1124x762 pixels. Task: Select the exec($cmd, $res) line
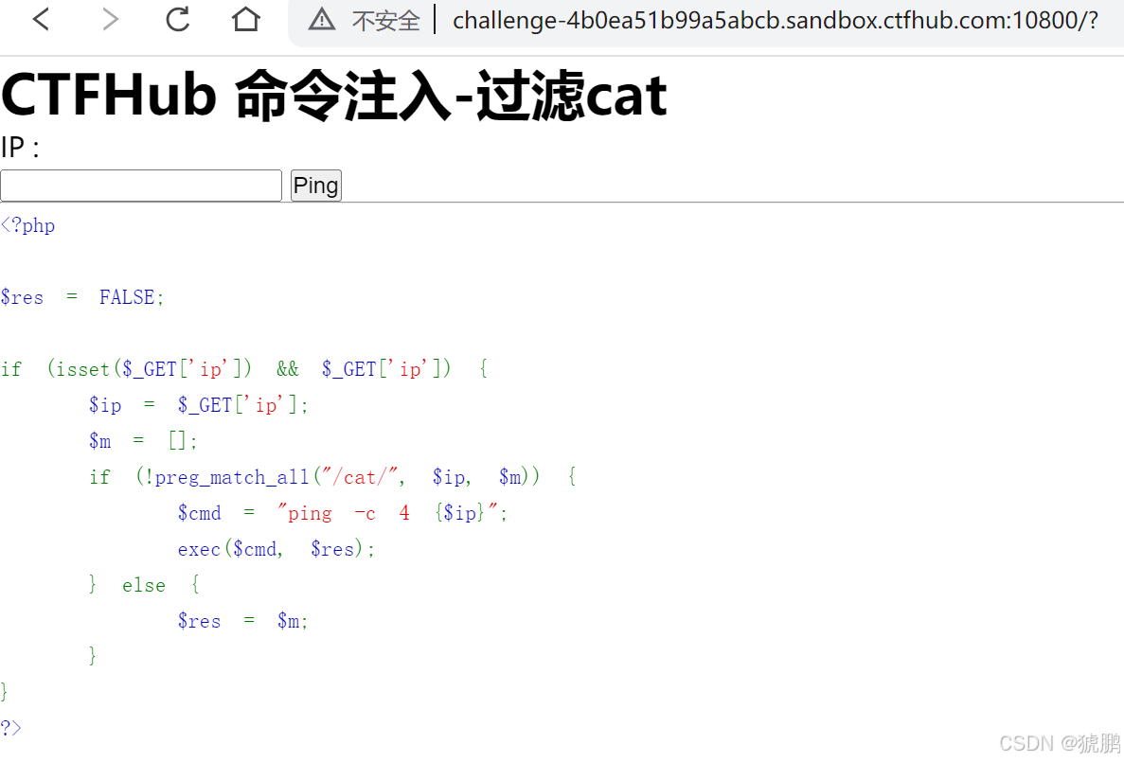pos(275,549)
